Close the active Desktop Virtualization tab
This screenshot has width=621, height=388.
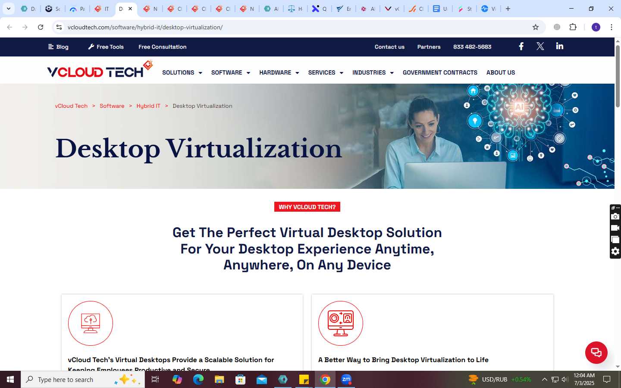130,9
